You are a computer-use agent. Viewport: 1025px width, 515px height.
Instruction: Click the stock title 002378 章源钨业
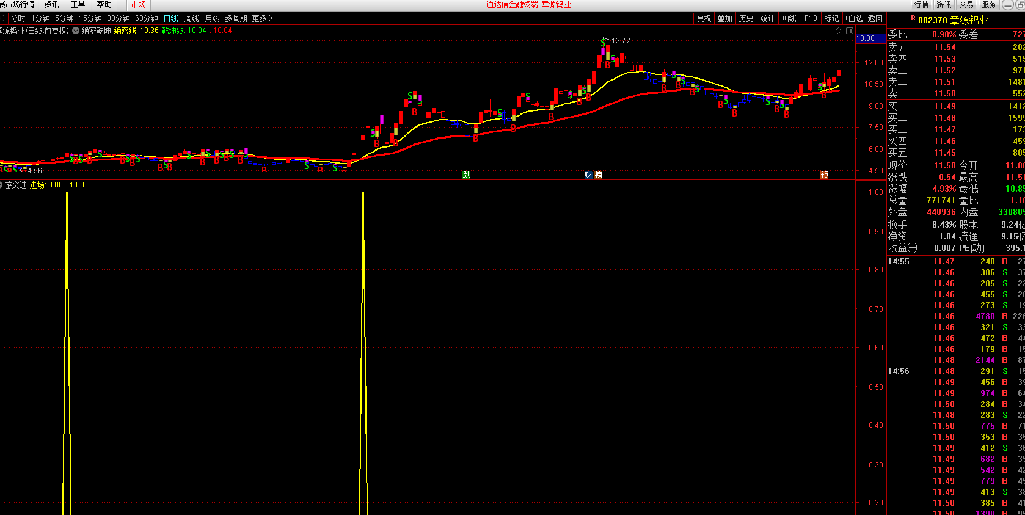tap(953, 20)
